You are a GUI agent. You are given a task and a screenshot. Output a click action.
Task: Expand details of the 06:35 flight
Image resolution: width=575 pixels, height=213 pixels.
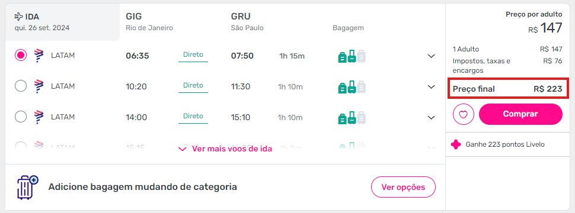coord(432,56)
